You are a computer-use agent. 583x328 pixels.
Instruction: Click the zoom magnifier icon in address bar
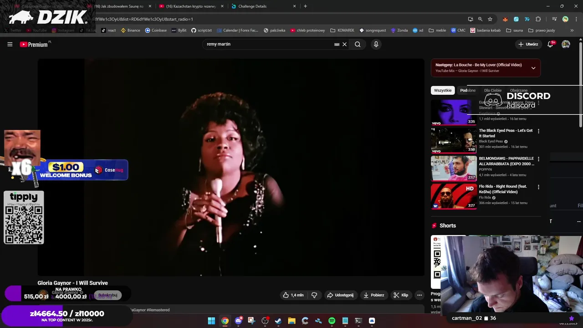(480, 19)
